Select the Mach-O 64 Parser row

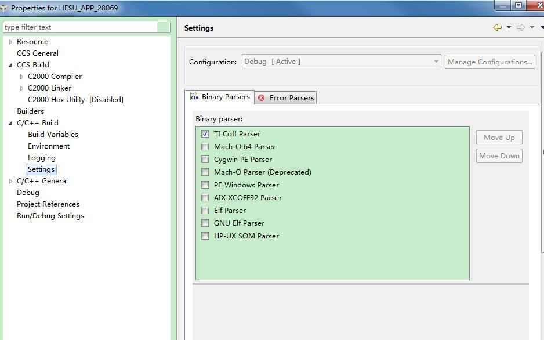pos(245,146)
